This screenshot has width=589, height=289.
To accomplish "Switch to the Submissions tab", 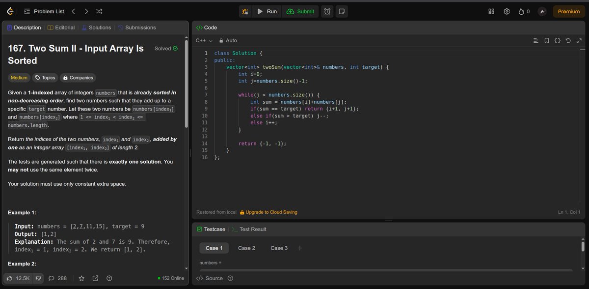I will pyautogui.click(x=137, y=28).
